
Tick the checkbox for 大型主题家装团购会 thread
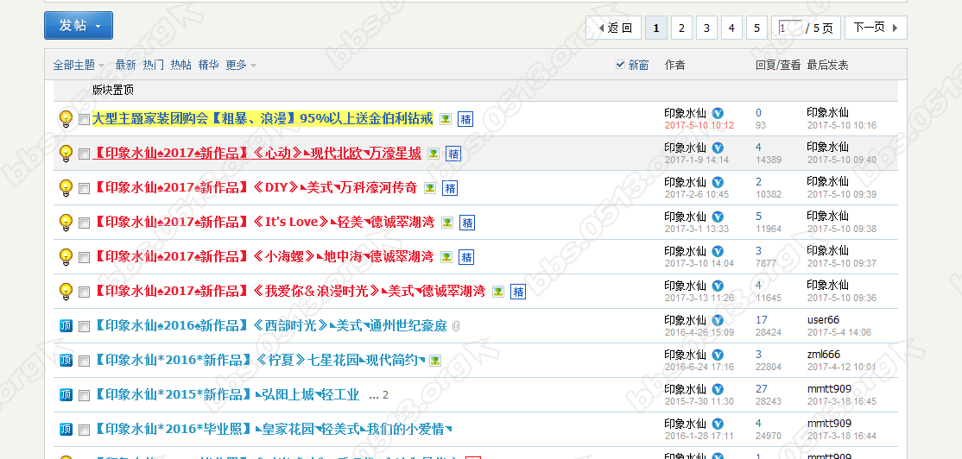[84, 120]
